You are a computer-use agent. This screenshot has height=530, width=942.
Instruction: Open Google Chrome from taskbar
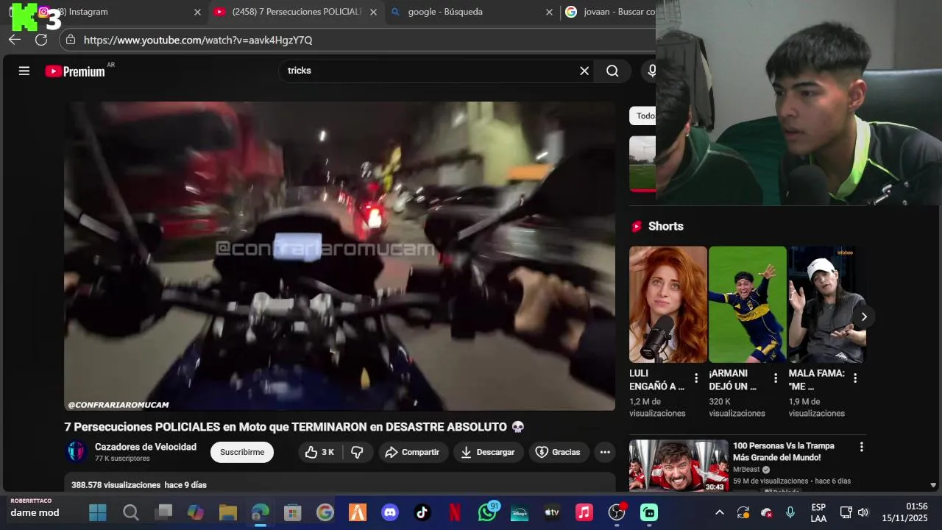coord(325,512)
